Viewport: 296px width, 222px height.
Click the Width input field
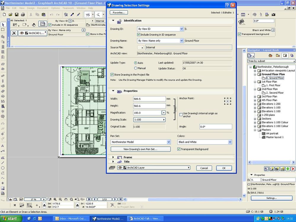149,99
